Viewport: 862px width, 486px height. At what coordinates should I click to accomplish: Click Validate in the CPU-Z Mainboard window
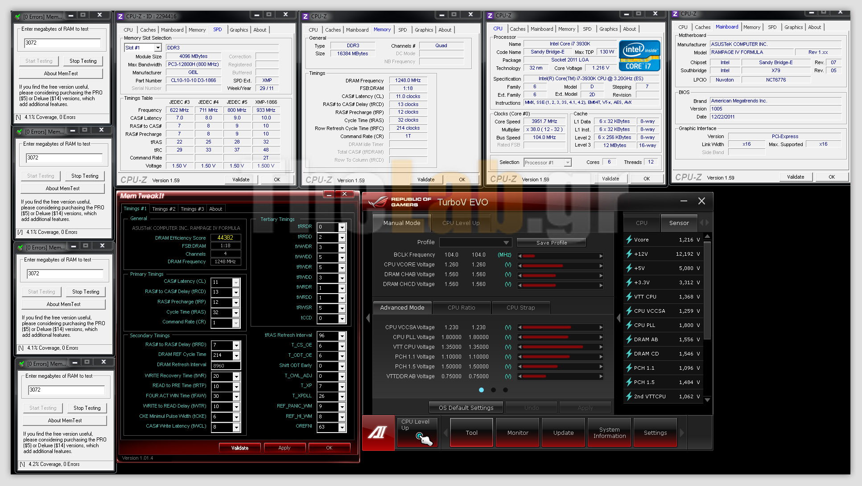(x=796, y=177)
